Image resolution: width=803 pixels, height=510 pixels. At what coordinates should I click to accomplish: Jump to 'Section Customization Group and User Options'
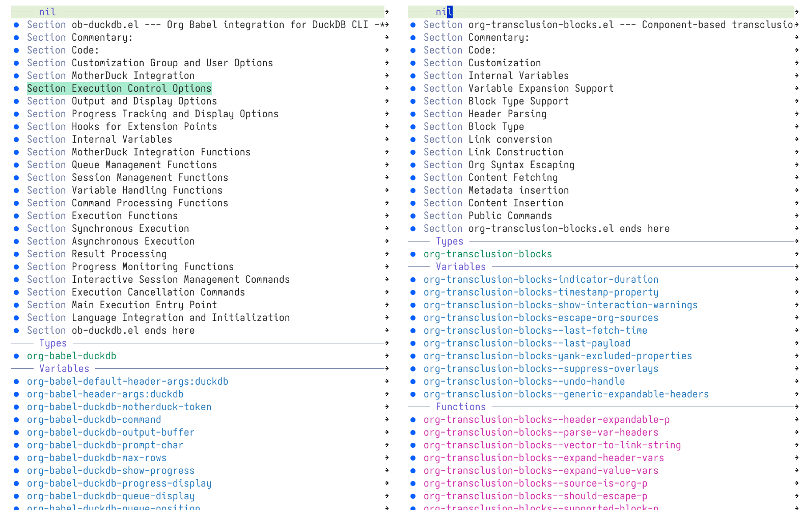point(150,63)
